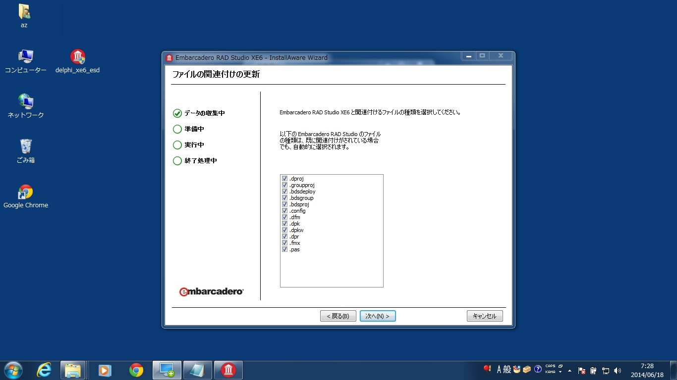The height and width of the screenshot is (380, 677).
Task: Click the 準備中 step label
Action: coord(194,129)
